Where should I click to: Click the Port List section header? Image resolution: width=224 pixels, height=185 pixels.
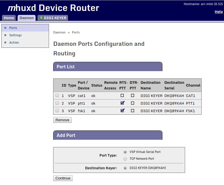pyautogui.click(x=108, y=67)
